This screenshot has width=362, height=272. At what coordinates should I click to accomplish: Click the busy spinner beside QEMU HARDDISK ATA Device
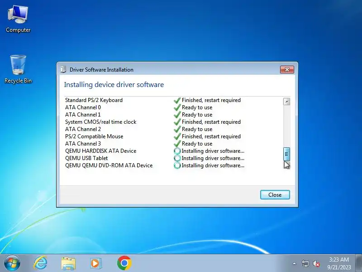(x=177, y=151)
